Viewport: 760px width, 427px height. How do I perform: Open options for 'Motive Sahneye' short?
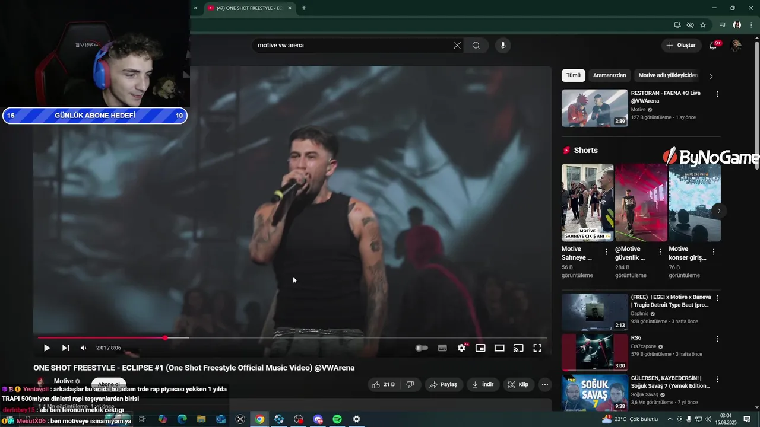pos(606,252)
